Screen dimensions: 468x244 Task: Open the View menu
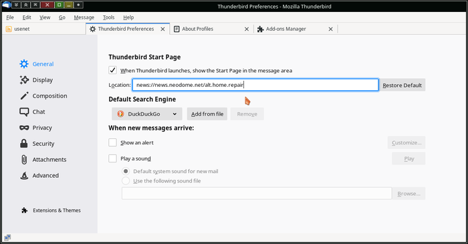pyautogui.click(x=45, y=17)
